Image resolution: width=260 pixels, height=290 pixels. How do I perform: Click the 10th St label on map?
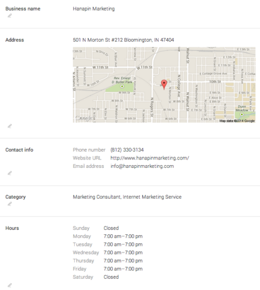click(215, 81)
